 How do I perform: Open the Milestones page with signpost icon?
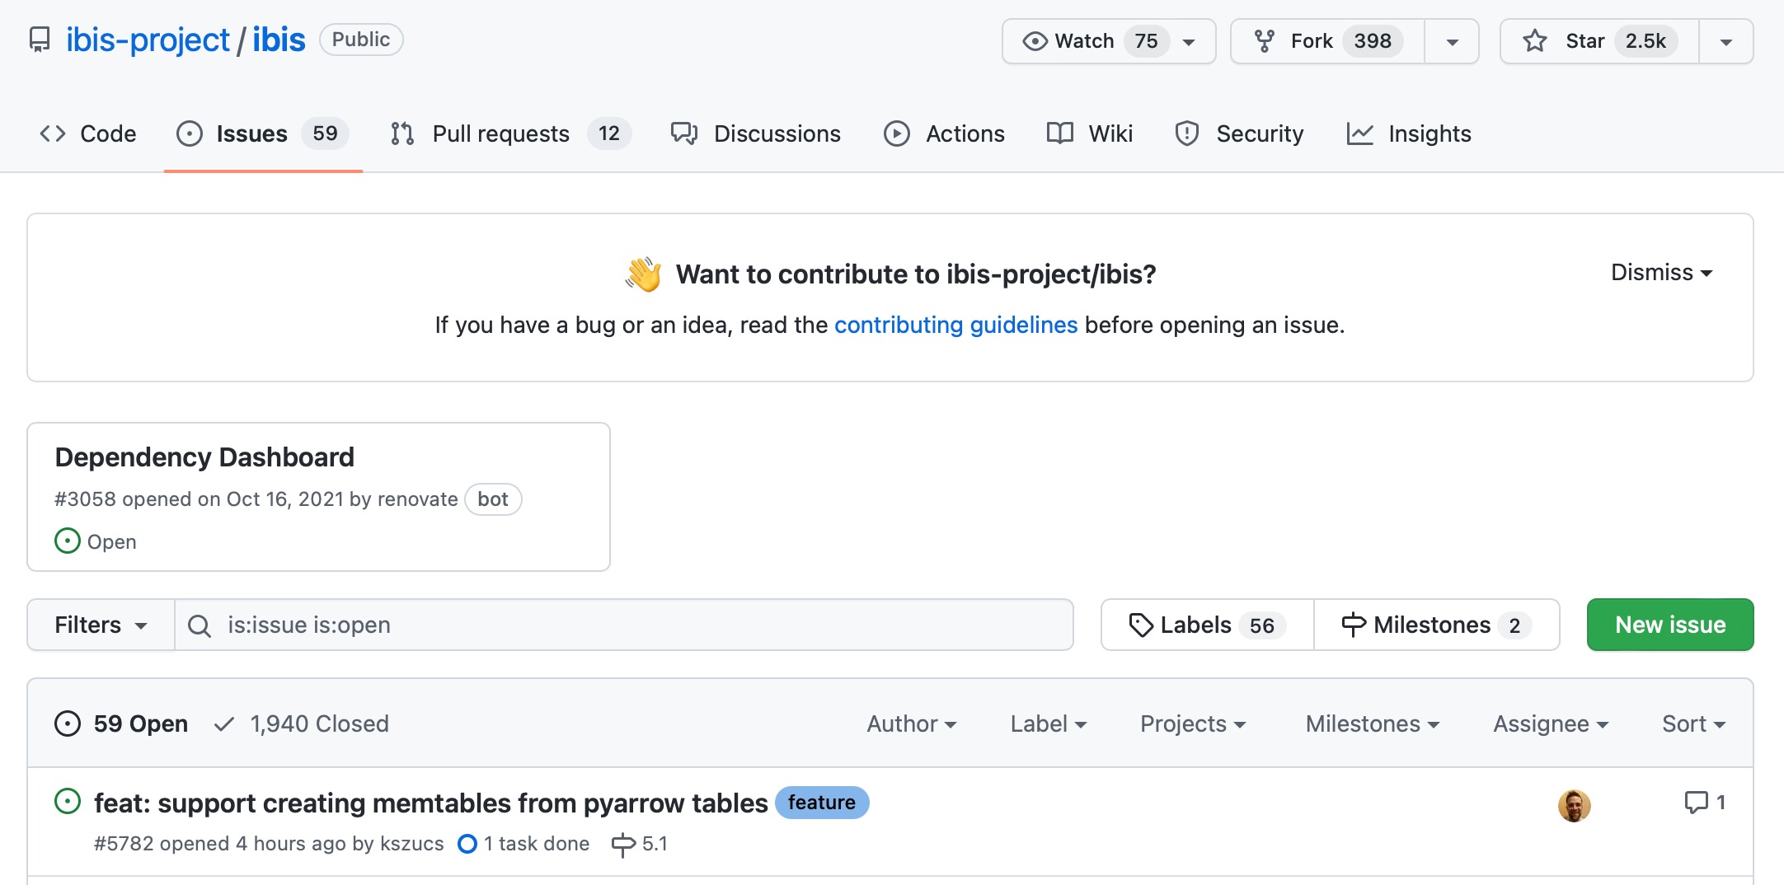[1436, 625]
